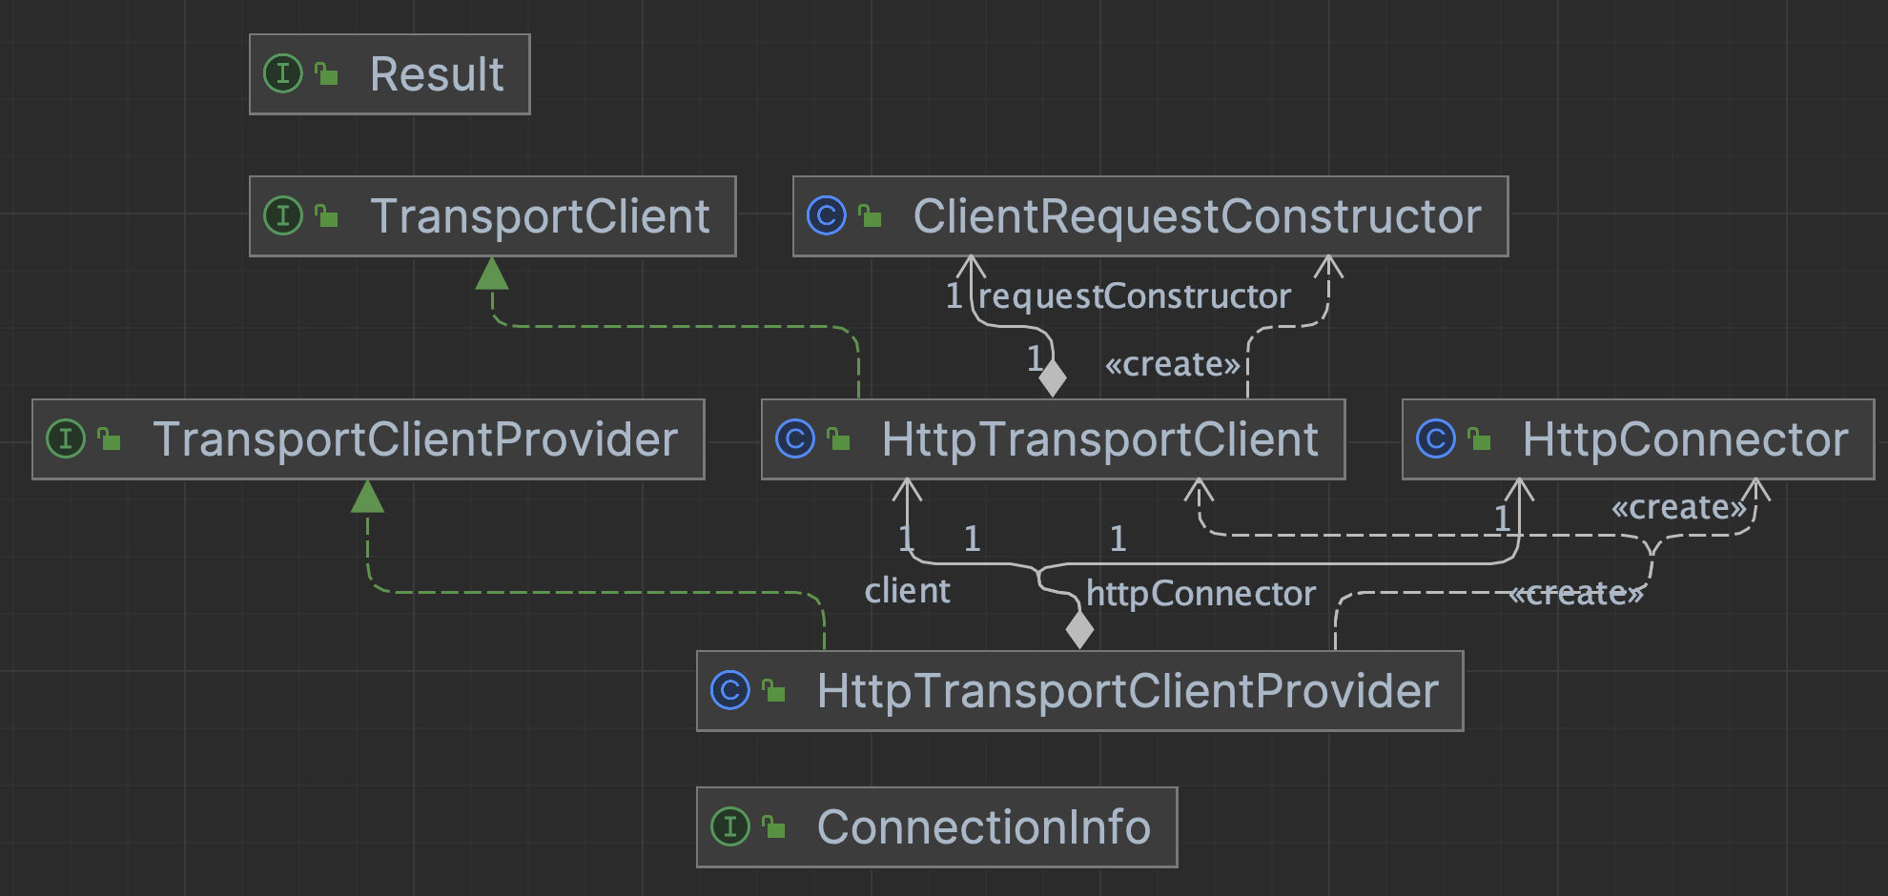Viewport: 1888px width, 896px height.
Task: Click the class icon beside HttpTransportClient
Action: (795, 439)
